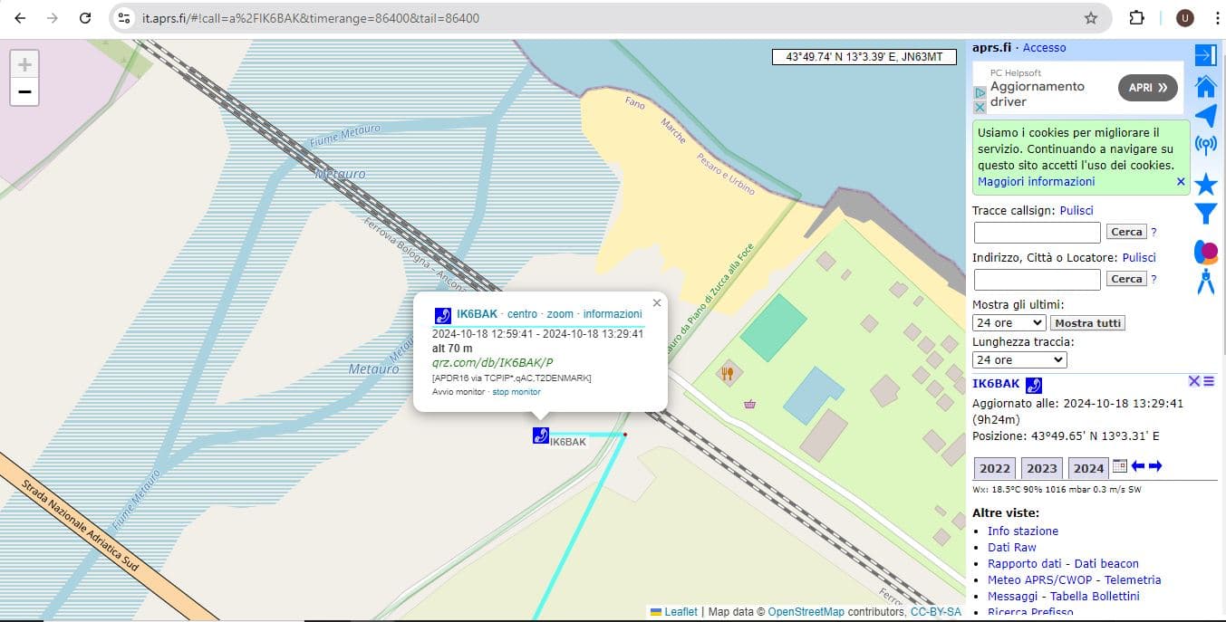
Task: Open favorites with the blue star icon
Action: click(x=1205, y=185)
